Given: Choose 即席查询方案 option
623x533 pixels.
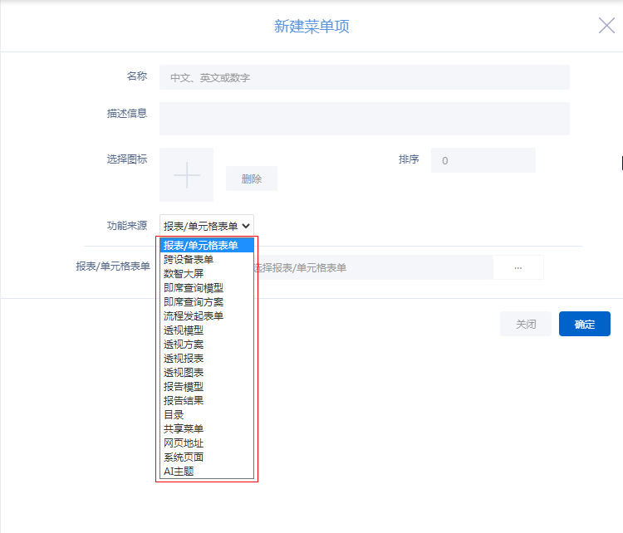Looking at the screenshot, I should [x=194, y=301].
